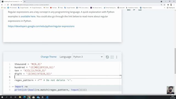The height and width of the screenshot is (99, 176).
Task: Open Task View from the taskbar
Action: click(15, 97)
